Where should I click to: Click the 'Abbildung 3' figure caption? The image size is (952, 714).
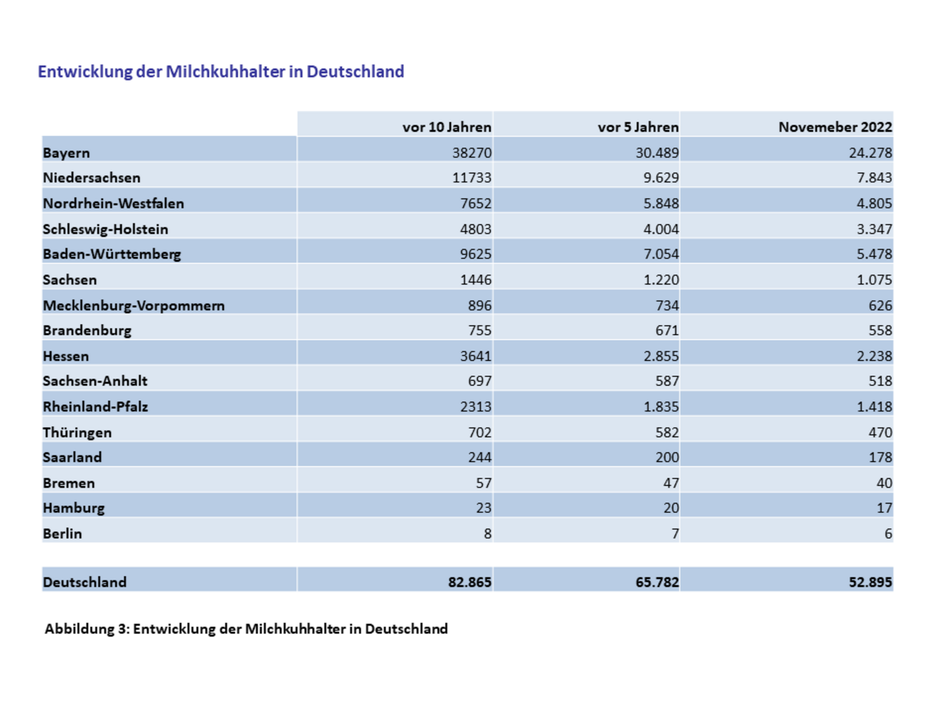click(x=246, y=629)
